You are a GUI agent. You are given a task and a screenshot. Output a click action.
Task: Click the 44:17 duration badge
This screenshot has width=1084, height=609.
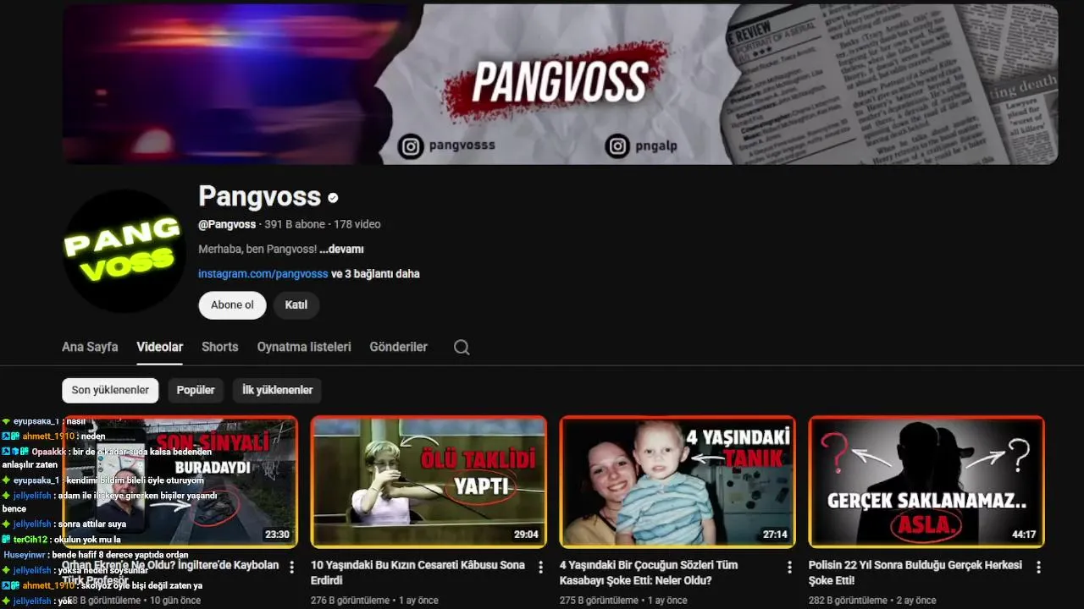coord(1024,535)
